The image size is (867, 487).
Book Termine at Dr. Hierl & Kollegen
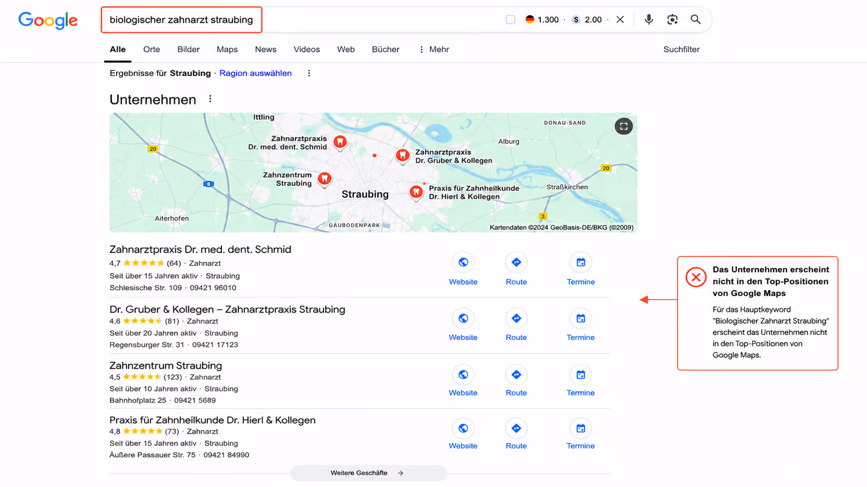(581, 435)
